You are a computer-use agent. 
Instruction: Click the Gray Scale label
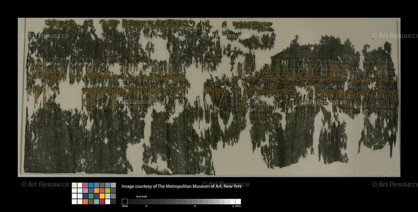[x=142, y=197]
